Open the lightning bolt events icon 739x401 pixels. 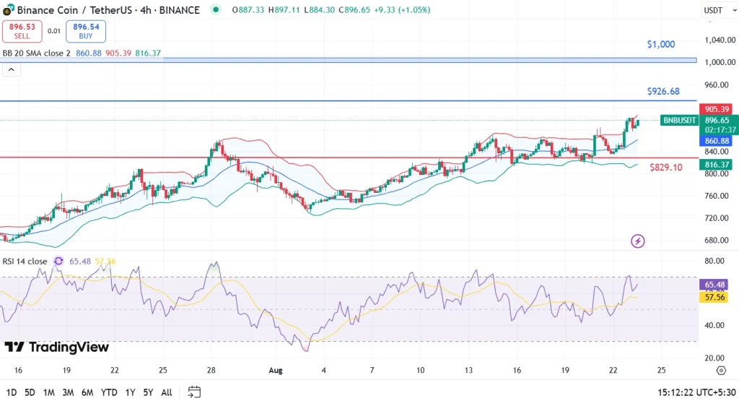(638, 241)
